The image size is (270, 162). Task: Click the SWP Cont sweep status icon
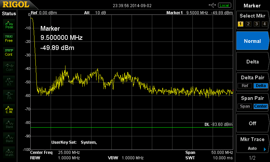tap(9, 52)
